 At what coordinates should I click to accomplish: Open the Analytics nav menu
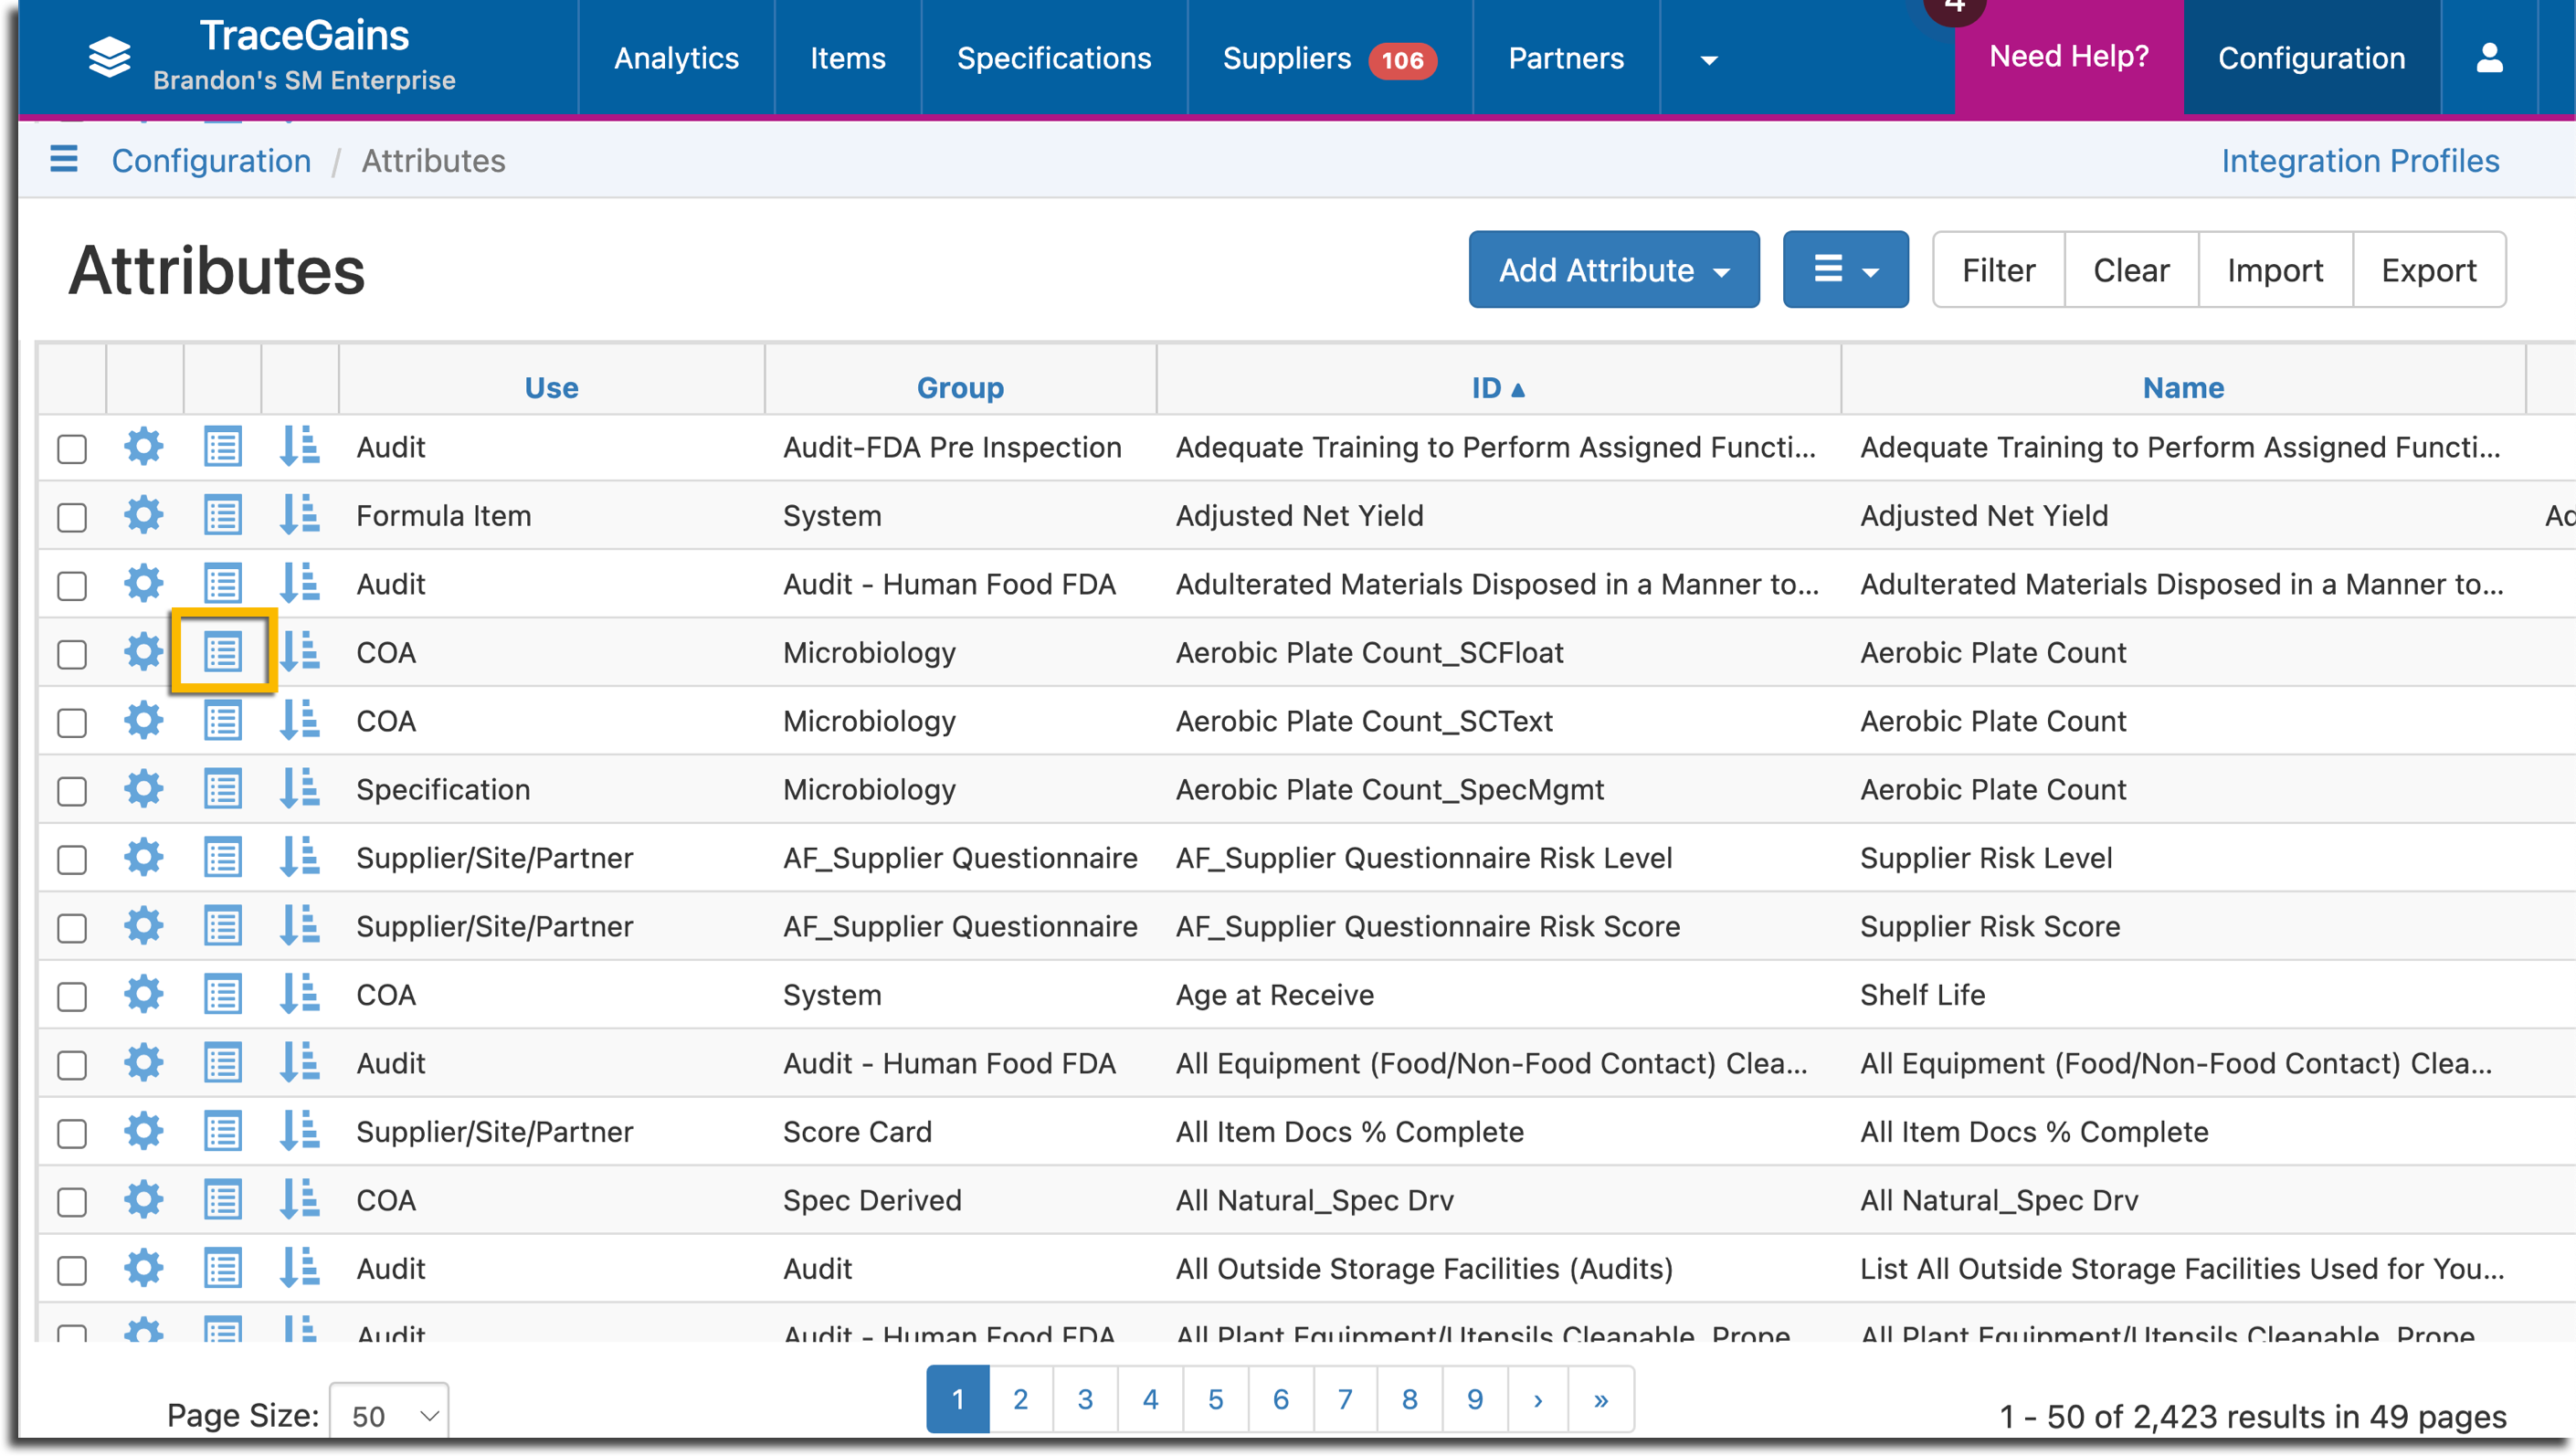click(676, 58)
